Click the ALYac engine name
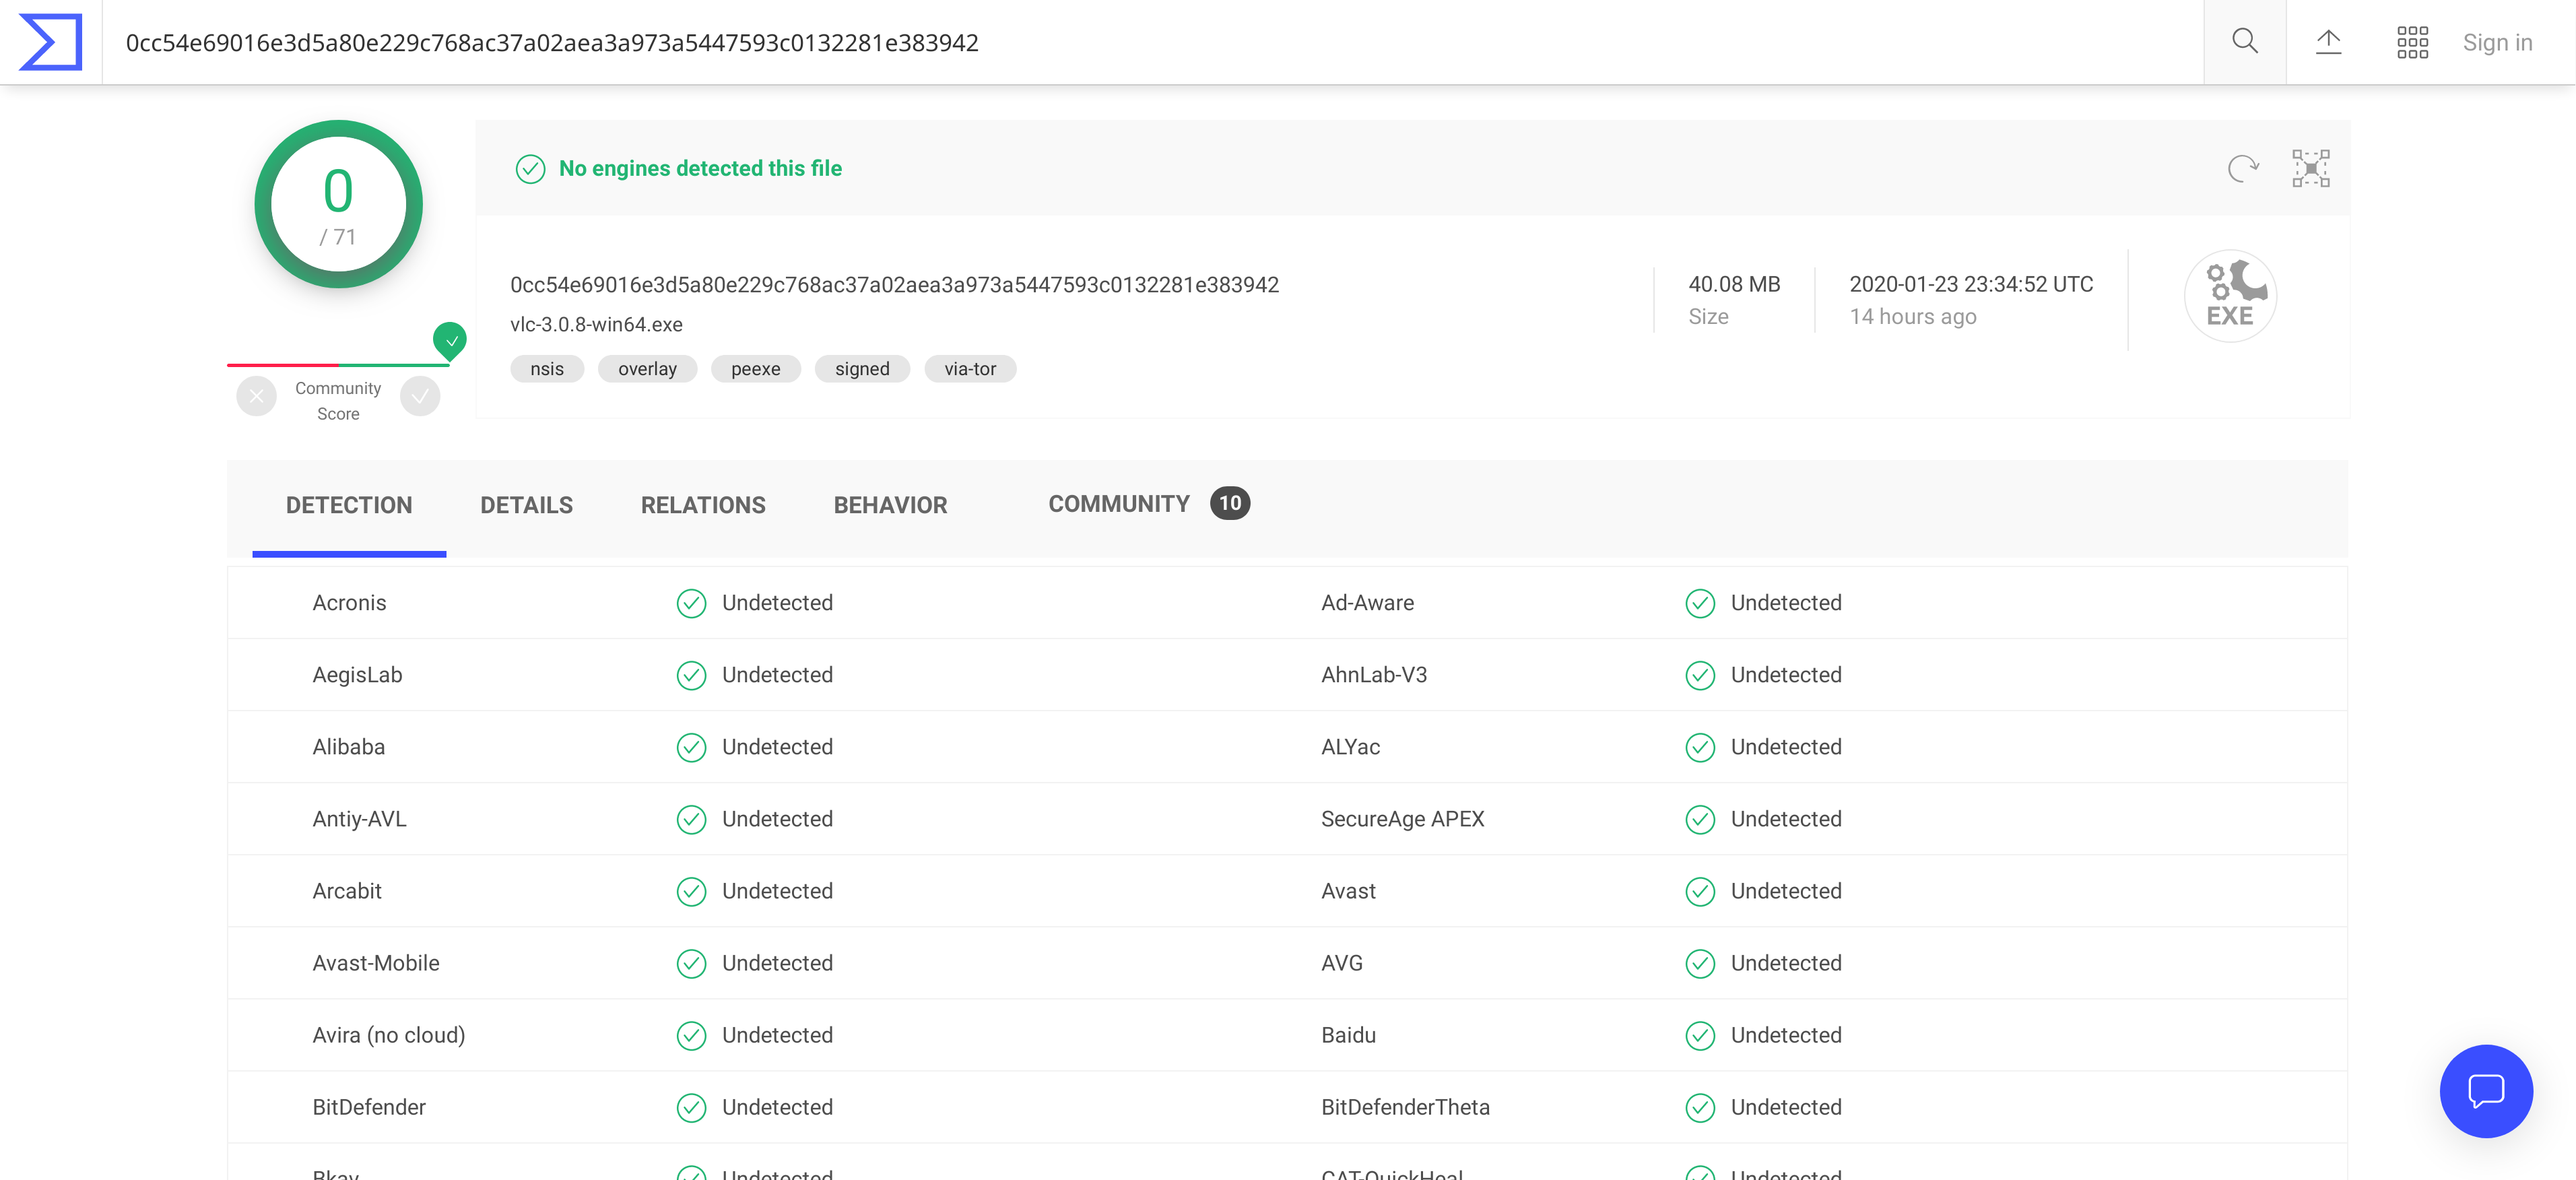The height and width of the screenshot is (1180, 2576). click(x=1350, y=747)
